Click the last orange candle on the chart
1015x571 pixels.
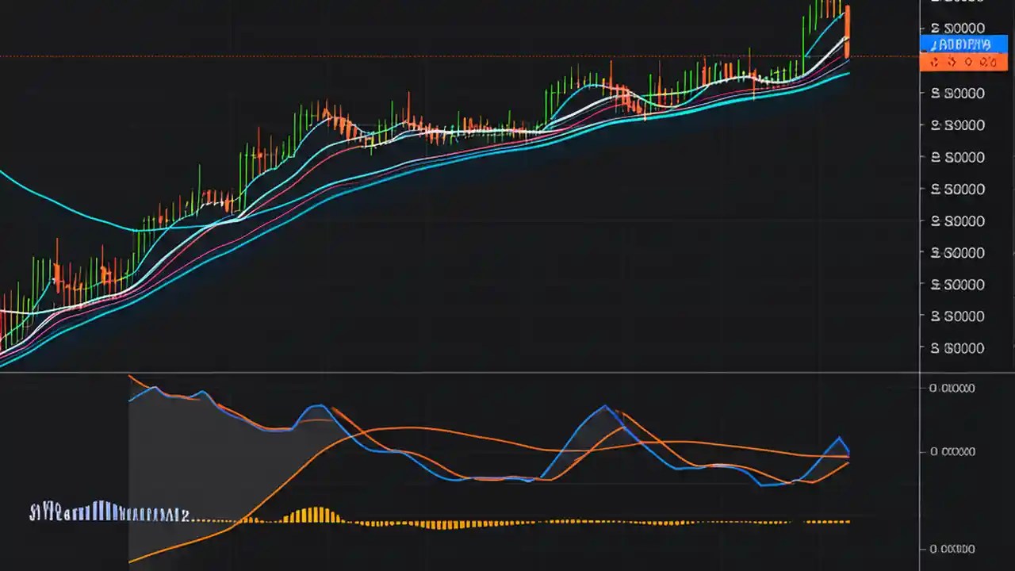[x=847, y=40]
